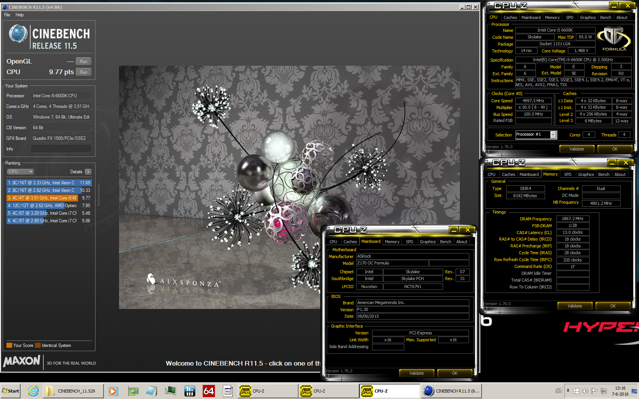Image resolution: width=639 pixels, height=399 pixels.
Task: Click Validate in the Memory CPU-Z window
Action: 575,306
